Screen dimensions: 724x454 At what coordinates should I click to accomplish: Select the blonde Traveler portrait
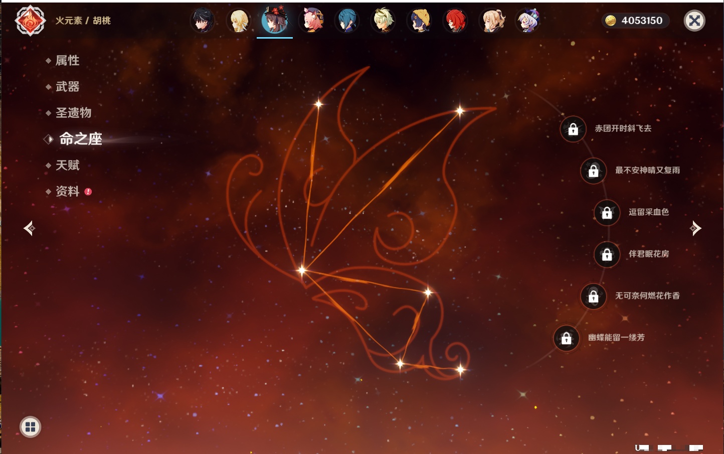pyautogui.click(x=239, y=21)
